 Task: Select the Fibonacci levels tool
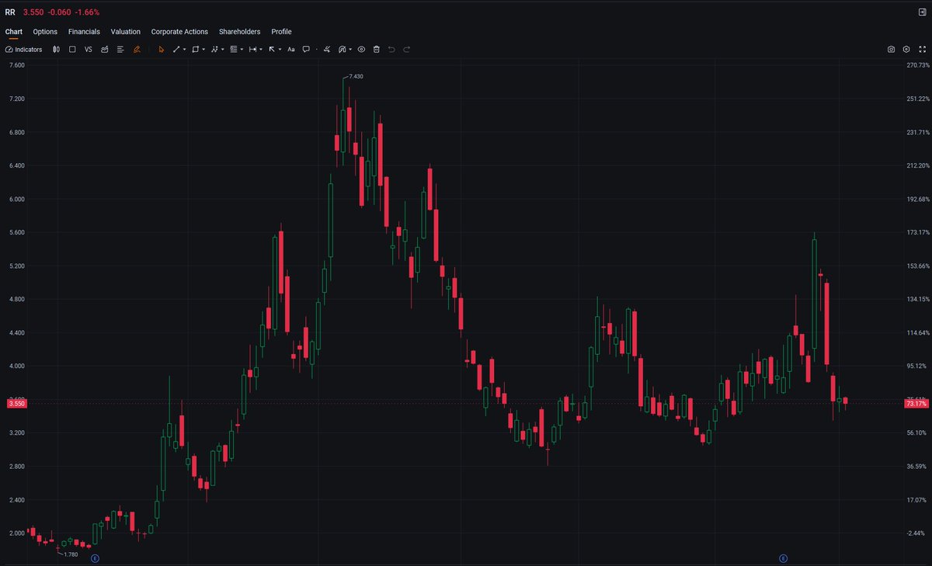coord(234,49)
